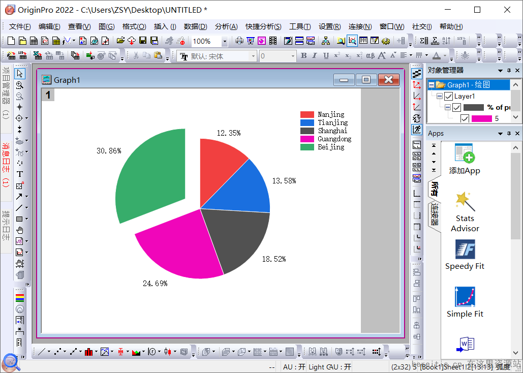Image resolution: width=523 pixels, height=373 pixels.
Task: Apply superscript formatting
Action: (337, 56)
